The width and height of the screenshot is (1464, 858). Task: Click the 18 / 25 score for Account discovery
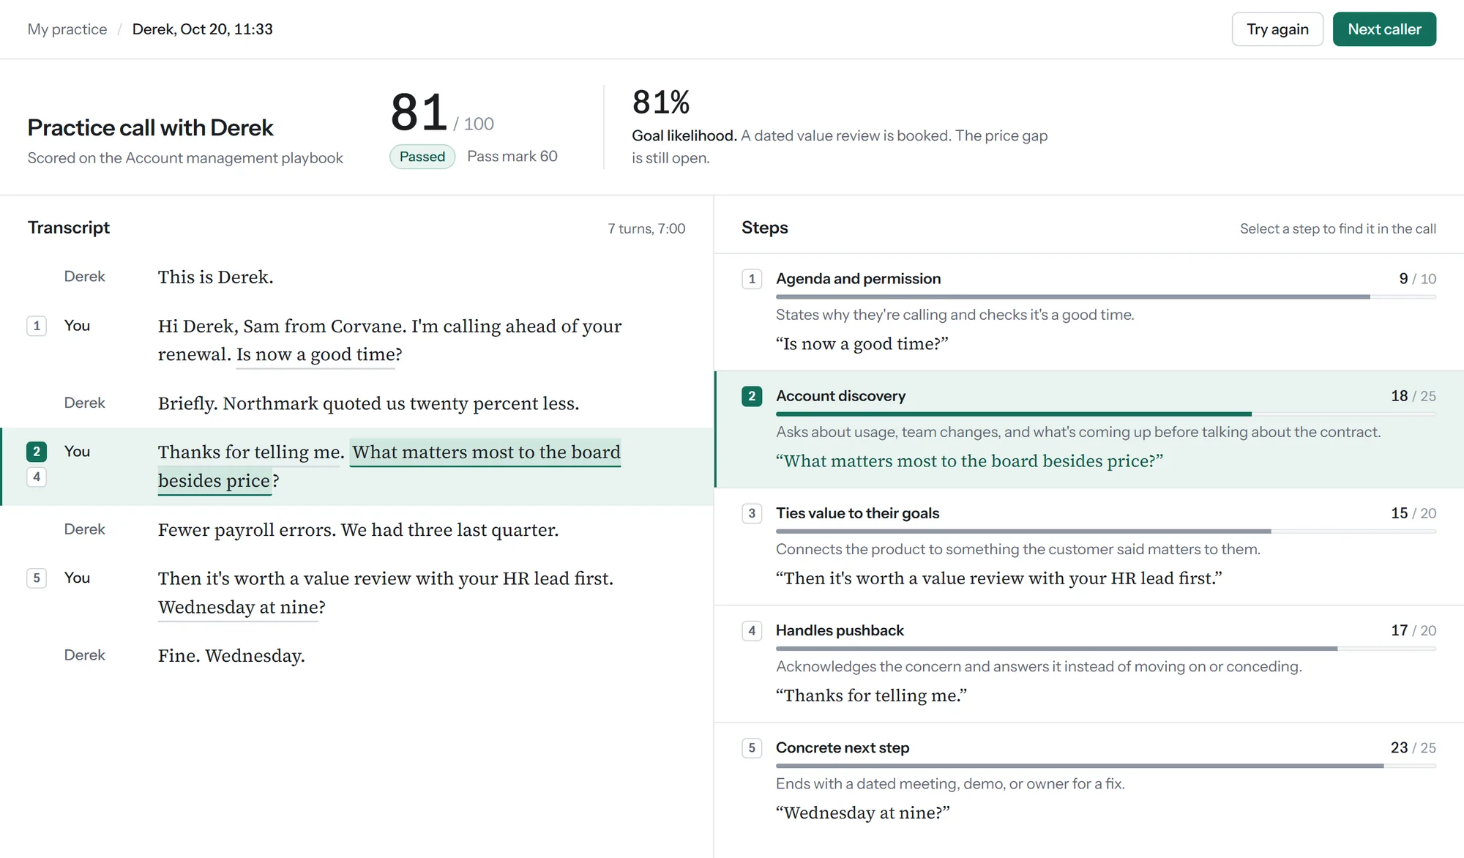pyautogui.click(x=1413, y=396)
